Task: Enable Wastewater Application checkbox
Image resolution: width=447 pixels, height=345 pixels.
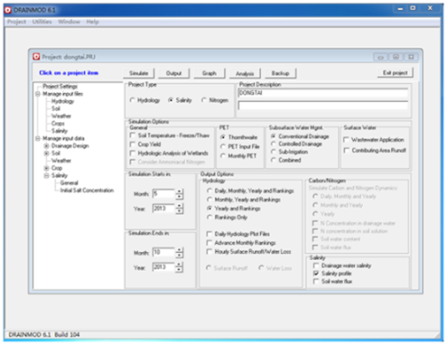Action: pyautogui.click(x=346, y=139)
